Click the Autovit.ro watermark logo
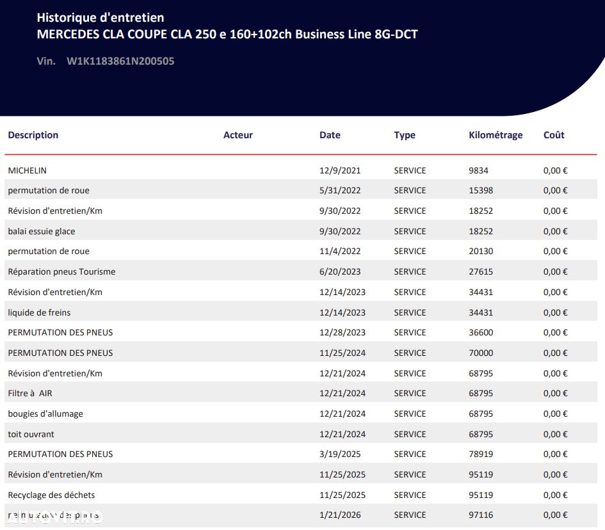 tap(55, 518)
